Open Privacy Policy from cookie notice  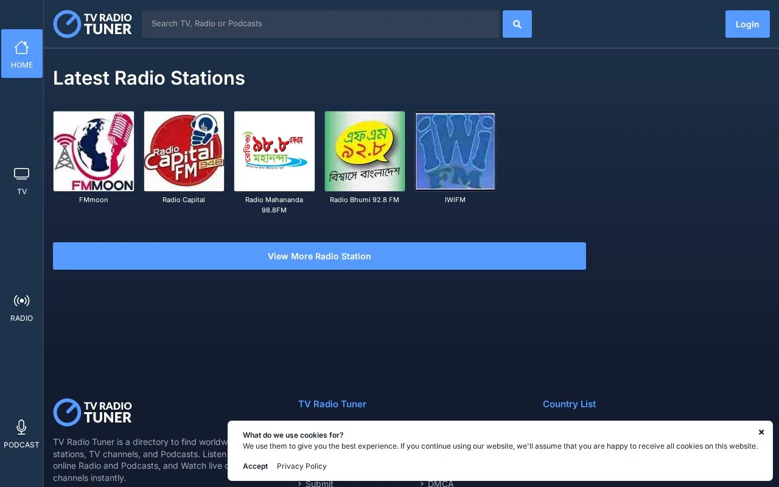tap(302, 466)
